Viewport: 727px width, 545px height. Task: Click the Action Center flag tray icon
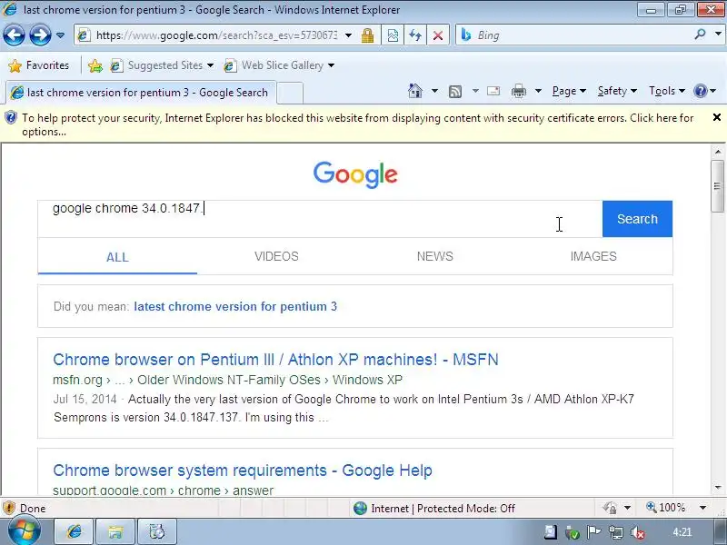(x=594, y=532)
